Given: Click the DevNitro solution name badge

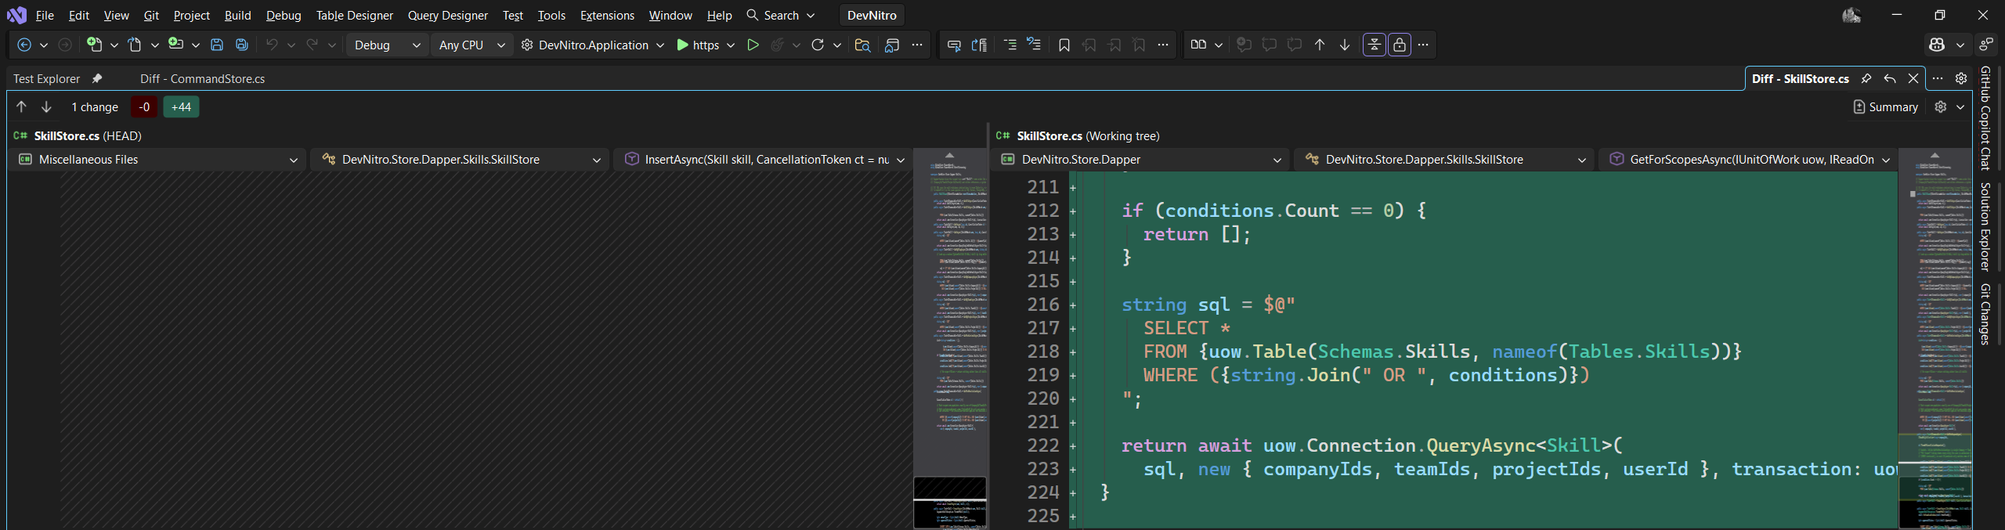Looking at the screenshot, I should coord(872,15).
